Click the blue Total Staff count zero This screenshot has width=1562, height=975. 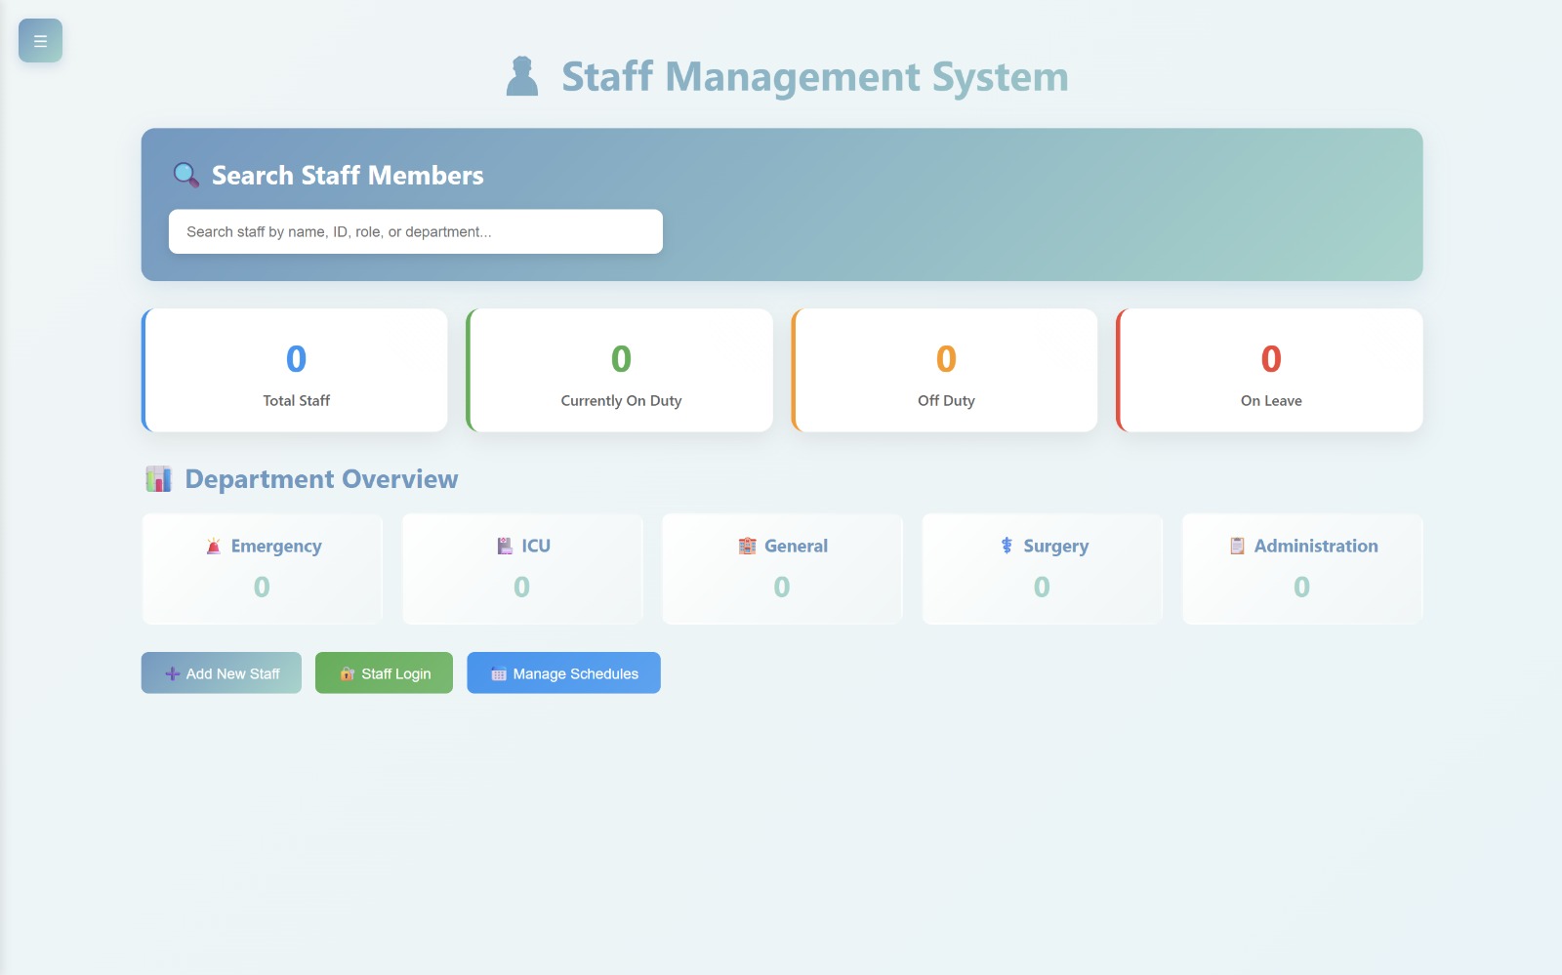pyautogui.click(x=296, y=359)
